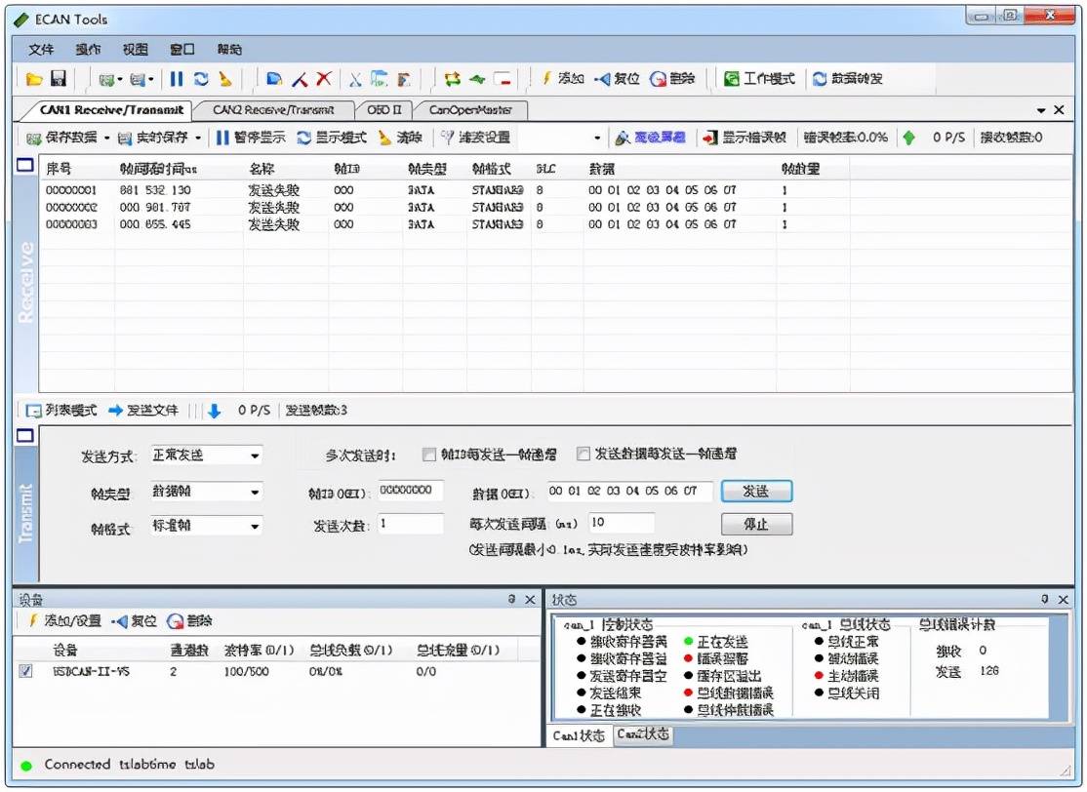Click 显示模式 display mode
The height and width of the screenshot is (792, 1087).
click(x=332, y=138)
